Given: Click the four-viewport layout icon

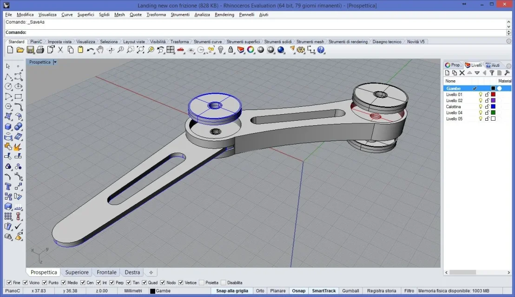Looking at the screenshot, I should click(171, 50).
